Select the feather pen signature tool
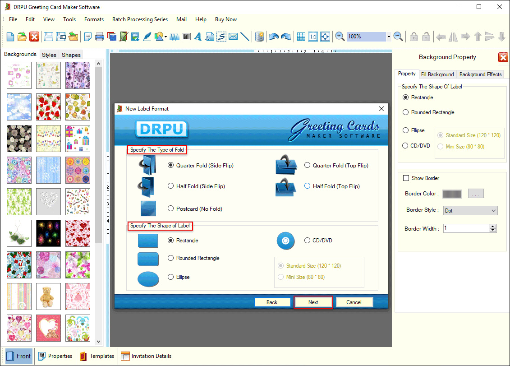Screen dimensions: 510x366 pyautogui.click(x=147, y=37)
